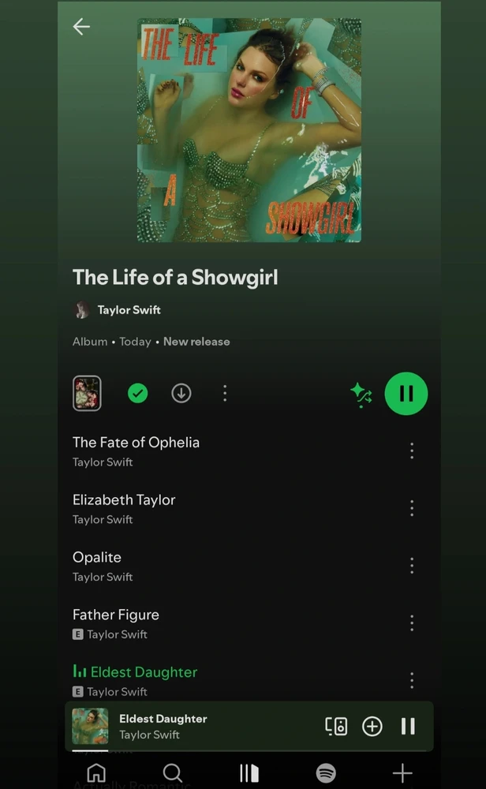Tap the Spotify logo Premium tab

point(326,772)
